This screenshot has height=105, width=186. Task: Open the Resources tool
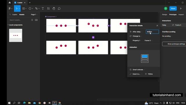point(49,8)
